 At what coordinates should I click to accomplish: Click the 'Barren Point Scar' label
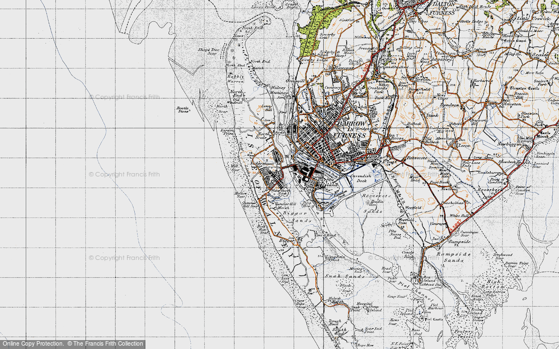[x=516, y=264]
